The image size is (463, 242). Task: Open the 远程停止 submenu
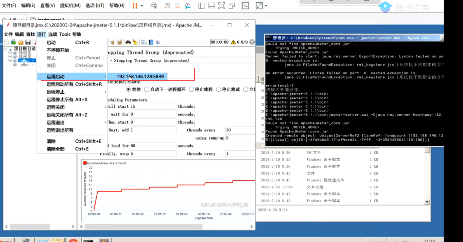72,92
